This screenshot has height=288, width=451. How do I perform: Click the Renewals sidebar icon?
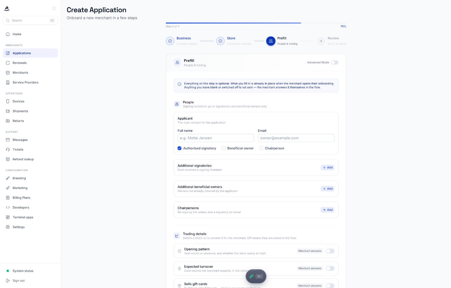pos(8,63)
